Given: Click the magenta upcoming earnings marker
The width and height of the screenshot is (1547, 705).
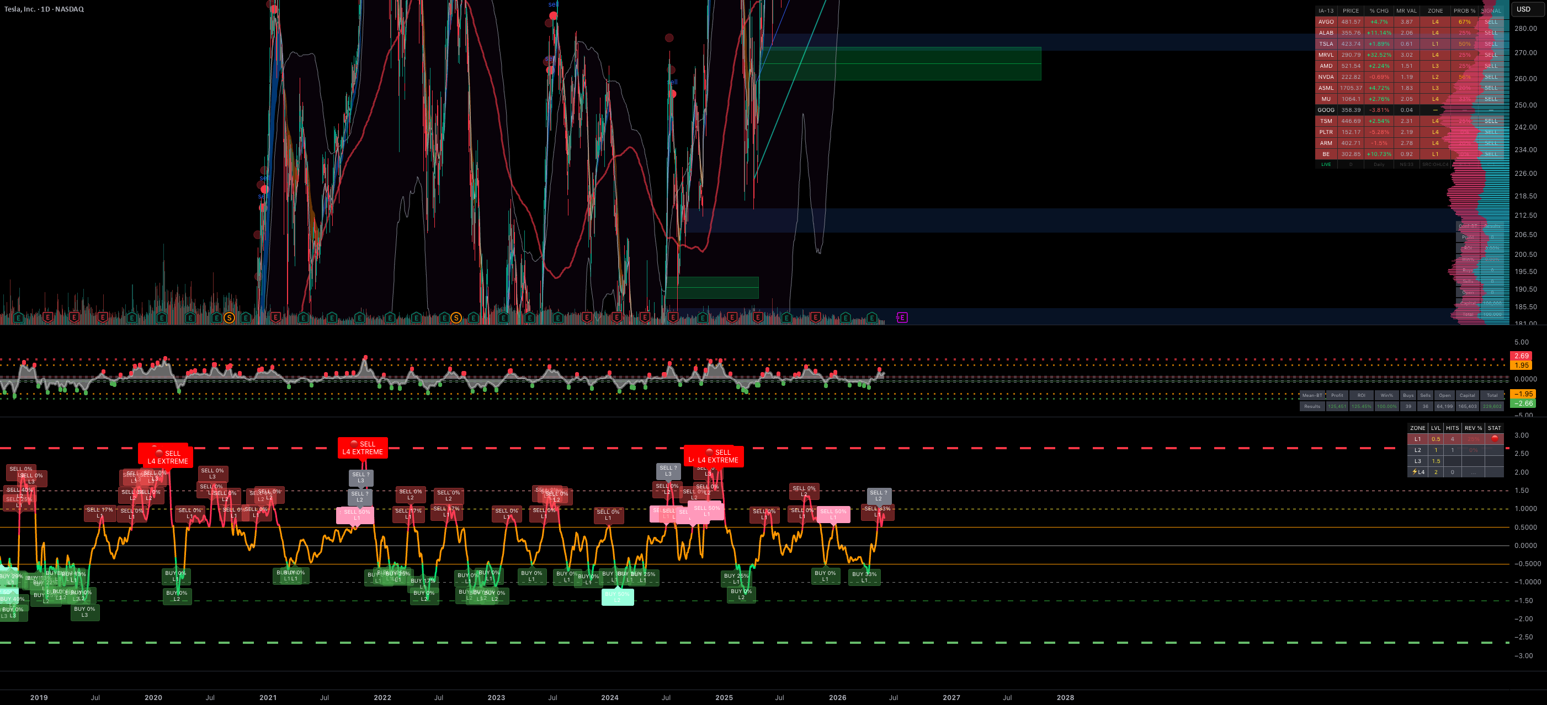Looking at the screenshot, I should [x=901, y=317].
